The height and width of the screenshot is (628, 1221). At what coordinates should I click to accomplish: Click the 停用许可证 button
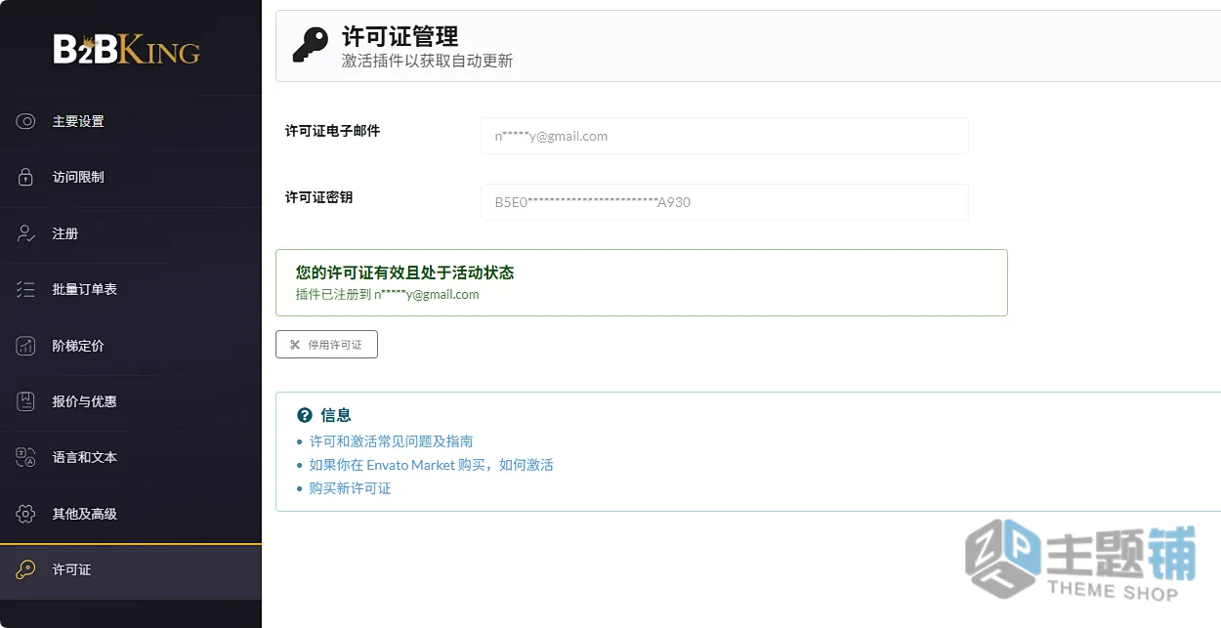coord(326,345)
